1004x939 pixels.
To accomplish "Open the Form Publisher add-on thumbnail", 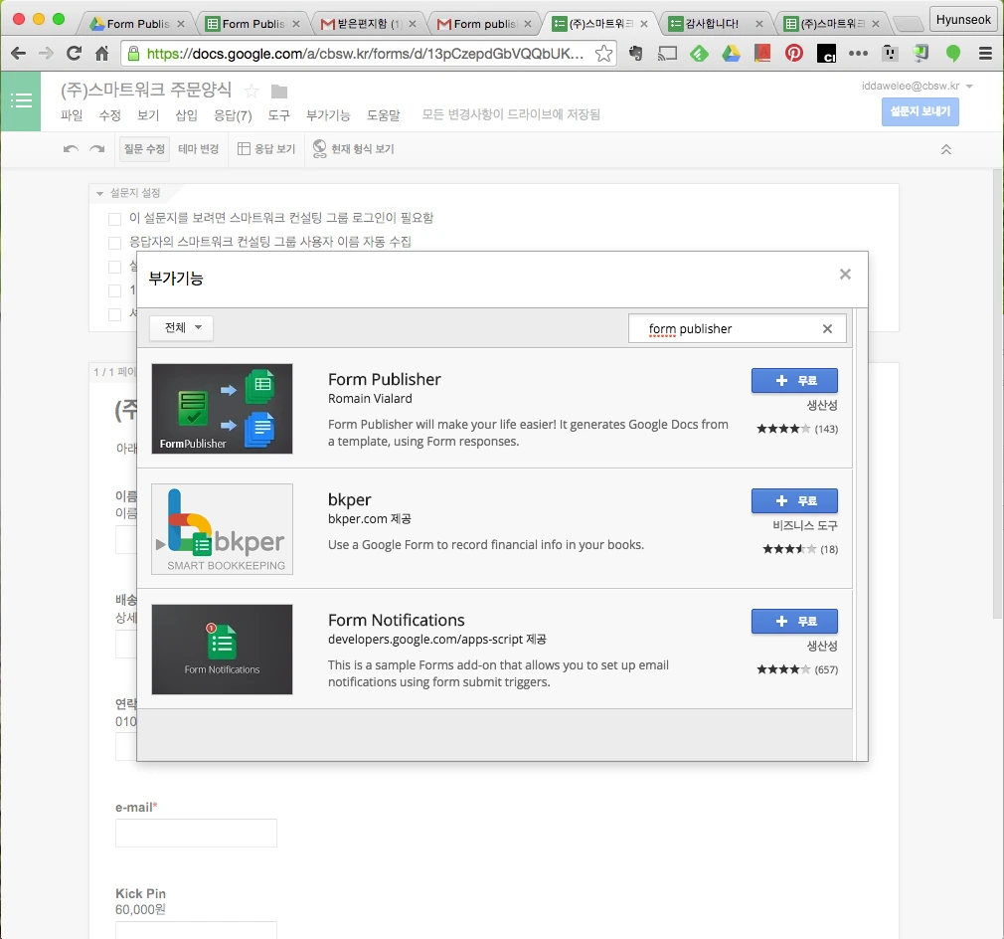I will coord(223,409).
